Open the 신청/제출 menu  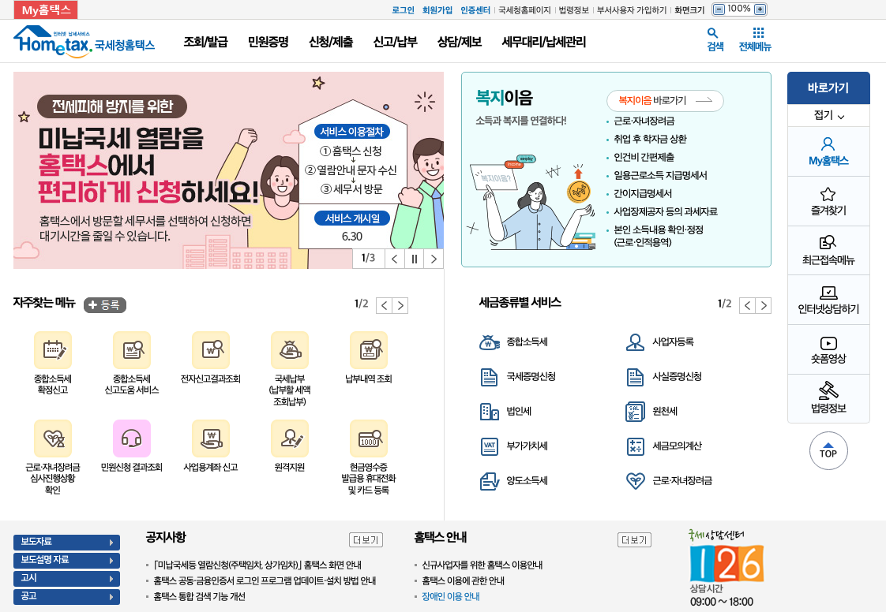click(x=331, y=42)
